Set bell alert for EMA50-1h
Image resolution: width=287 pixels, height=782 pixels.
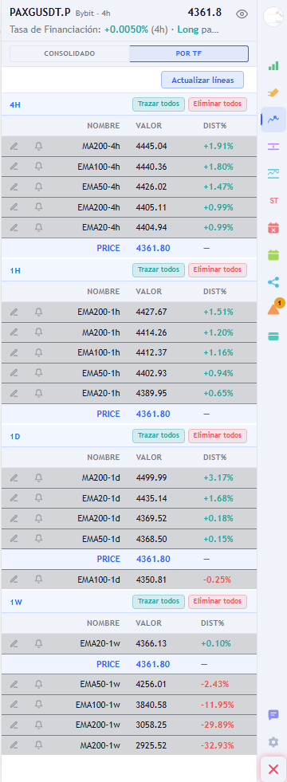click(38, 373)
